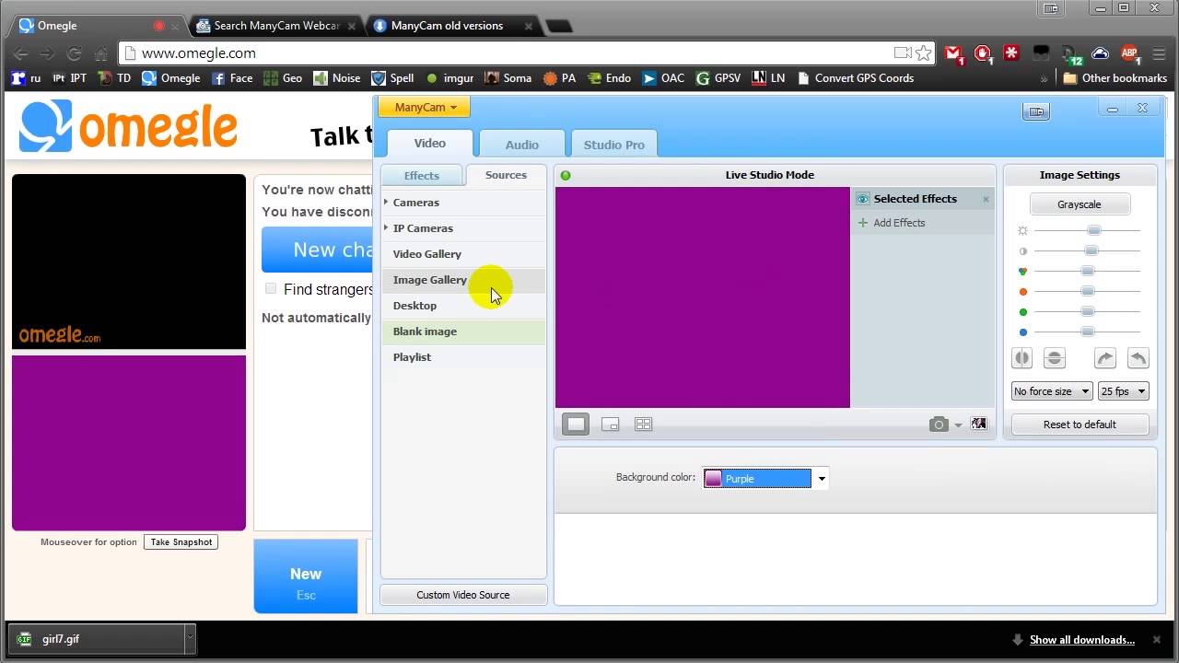Screen dimensions: 1179x663
Task: Open girl7.gif download options arrow
Action: 190,638
